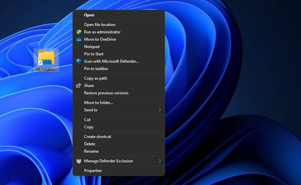Expand Manage Defender Exclusion submenu arrow

tap(159, 161)
